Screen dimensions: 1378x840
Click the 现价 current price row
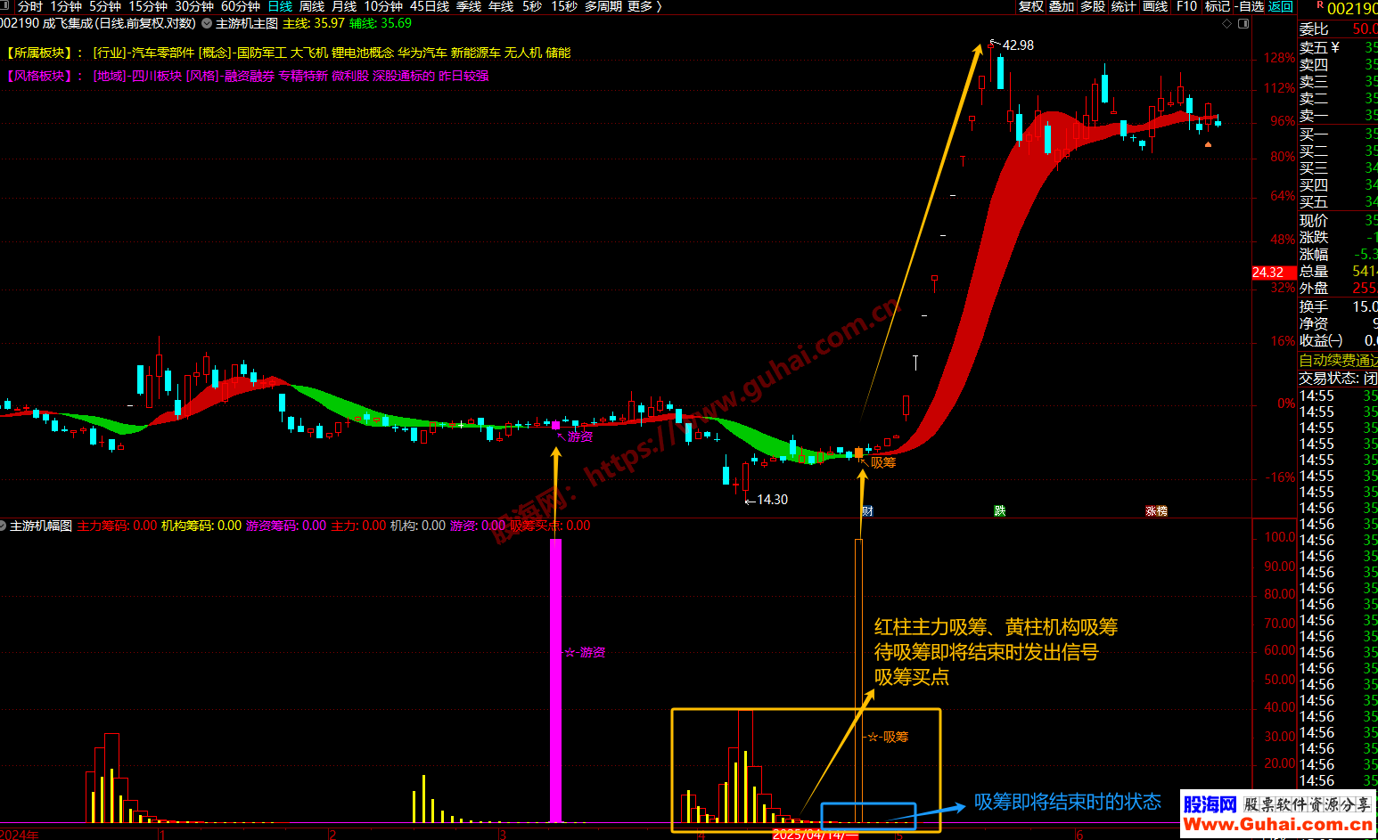coord(1338,221)
